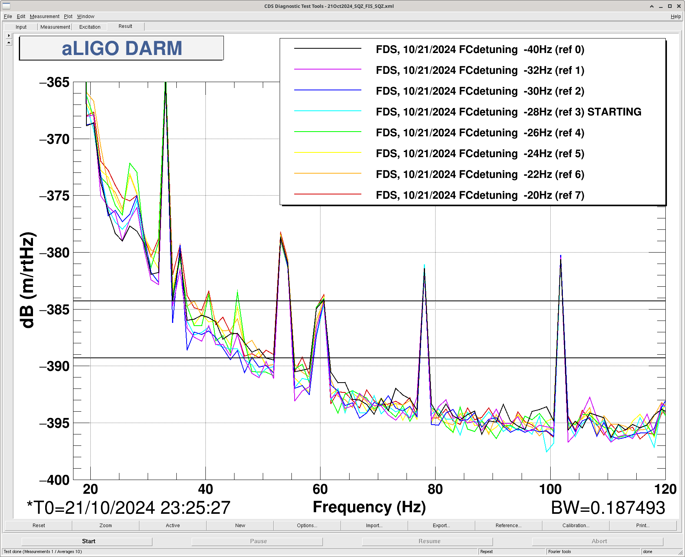
Task: Click the magenta line swatch in legend
Action: click(328, 69)
